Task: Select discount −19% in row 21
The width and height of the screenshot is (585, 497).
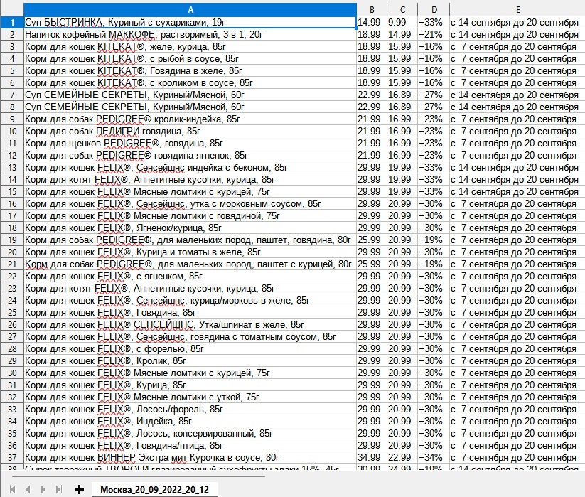Action: 434,264
